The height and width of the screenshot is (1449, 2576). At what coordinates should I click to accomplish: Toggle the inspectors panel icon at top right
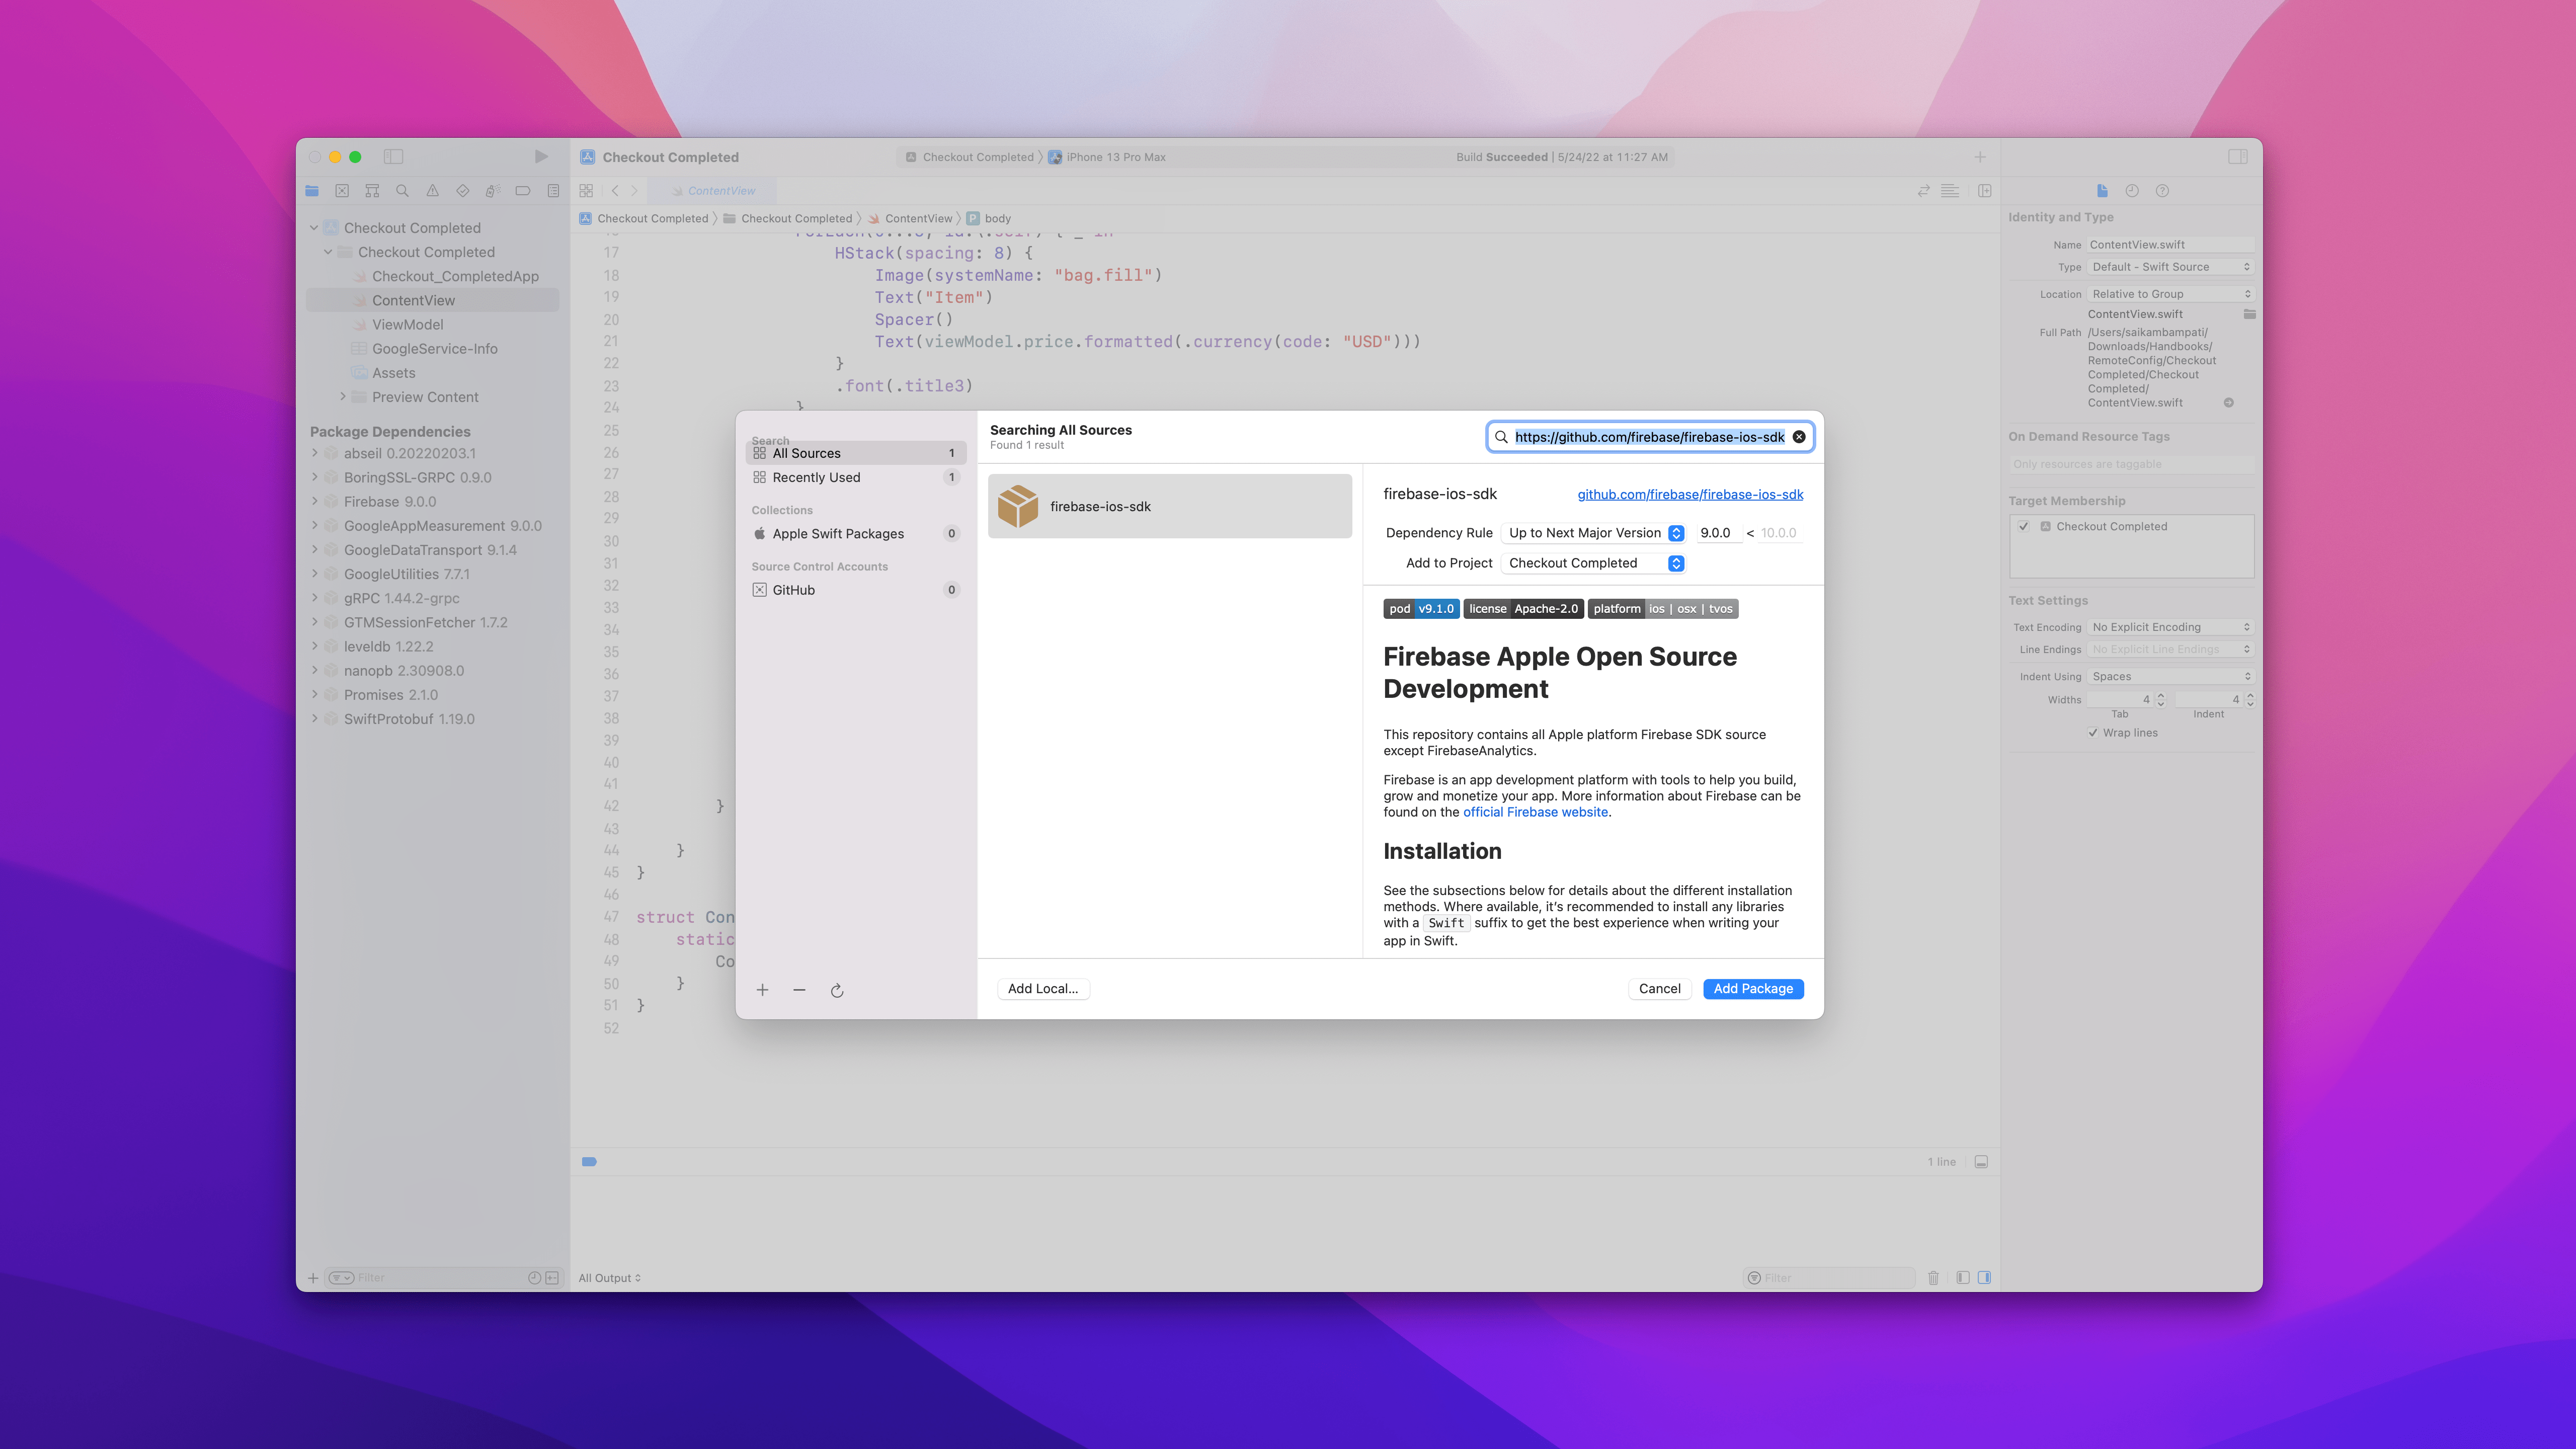tap(2238, 157)
